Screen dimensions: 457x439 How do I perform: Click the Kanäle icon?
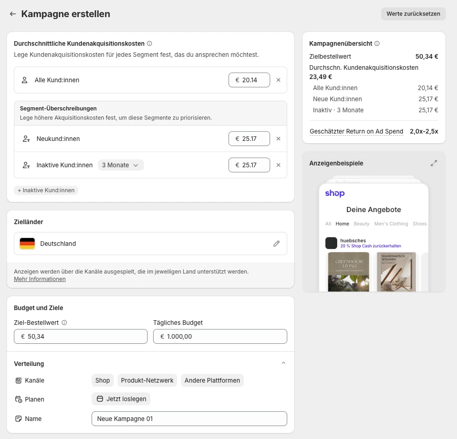pyautogui.click(x=19, y=380)
